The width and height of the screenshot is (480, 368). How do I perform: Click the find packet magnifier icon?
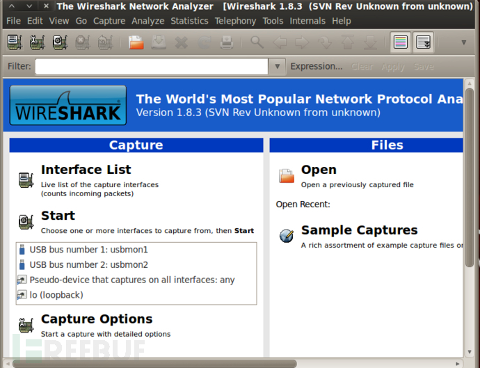tap(257, 43)
